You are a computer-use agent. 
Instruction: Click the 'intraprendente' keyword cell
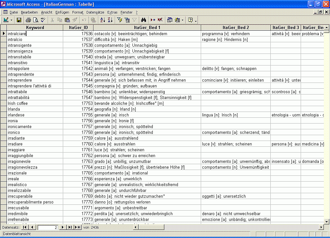(x=35, y=74)
